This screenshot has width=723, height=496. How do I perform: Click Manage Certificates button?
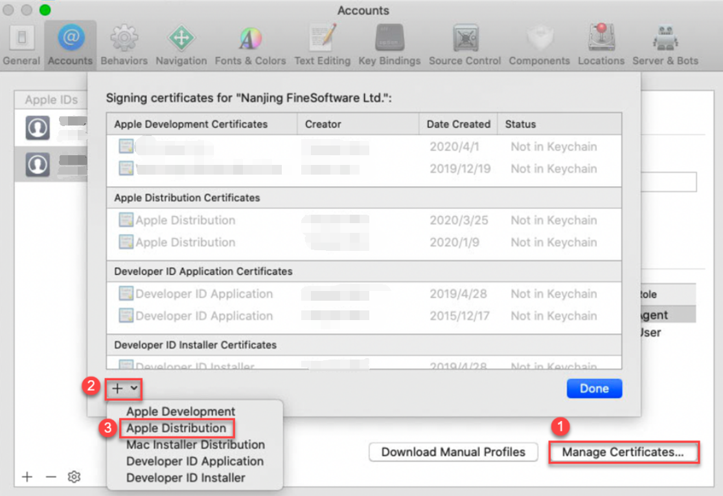[x=623, y=453]
